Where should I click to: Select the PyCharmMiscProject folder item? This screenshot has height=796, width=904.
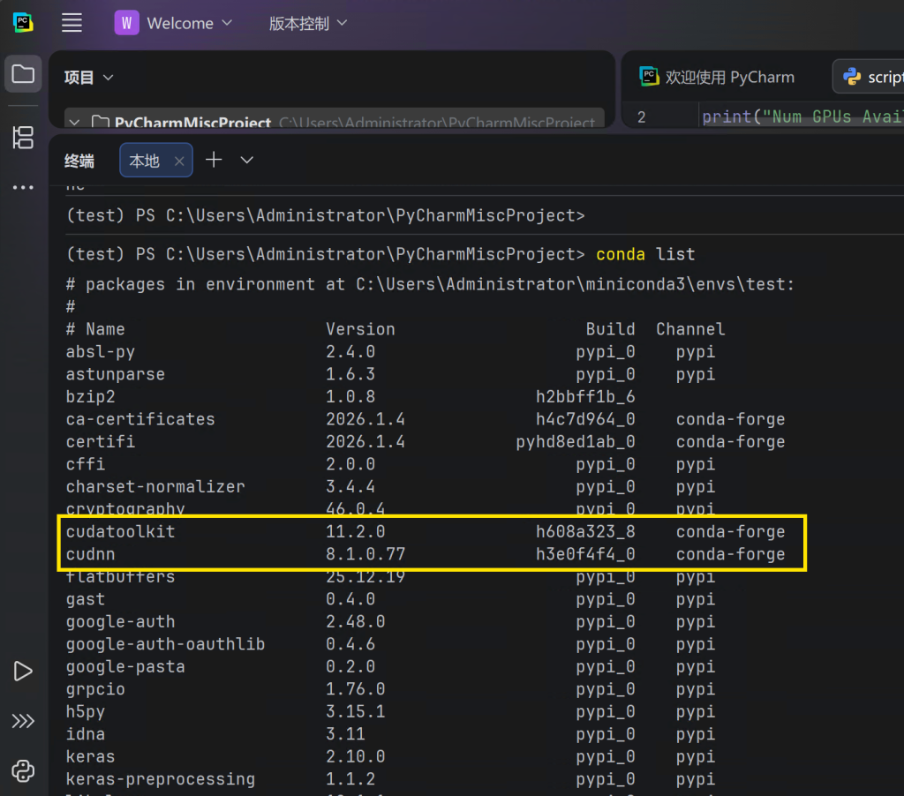point(335,121)
